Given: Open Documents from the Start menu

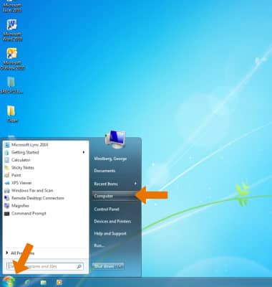Looking at the screenshot, I should [105, 171].
